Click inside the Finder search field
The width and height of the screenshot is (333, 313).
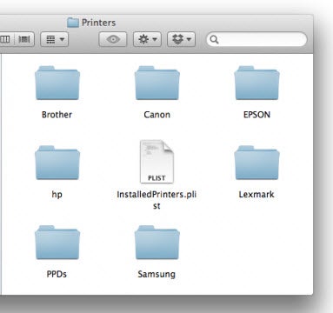256,39
